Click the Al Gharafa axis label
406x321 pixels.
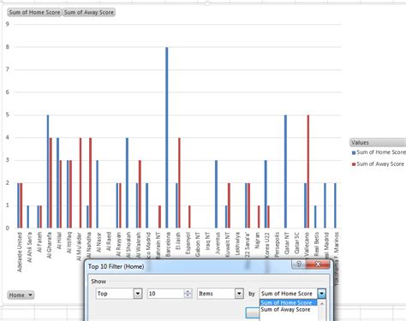click(49, 245)
